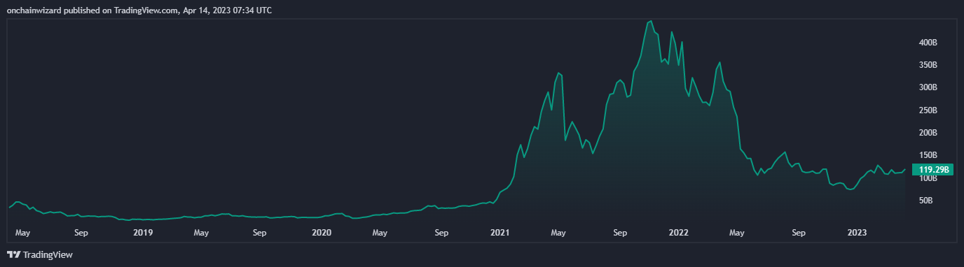Viewport: 964px width, 267px height.
Task: Click the TradingView logo
Action: 40,255
